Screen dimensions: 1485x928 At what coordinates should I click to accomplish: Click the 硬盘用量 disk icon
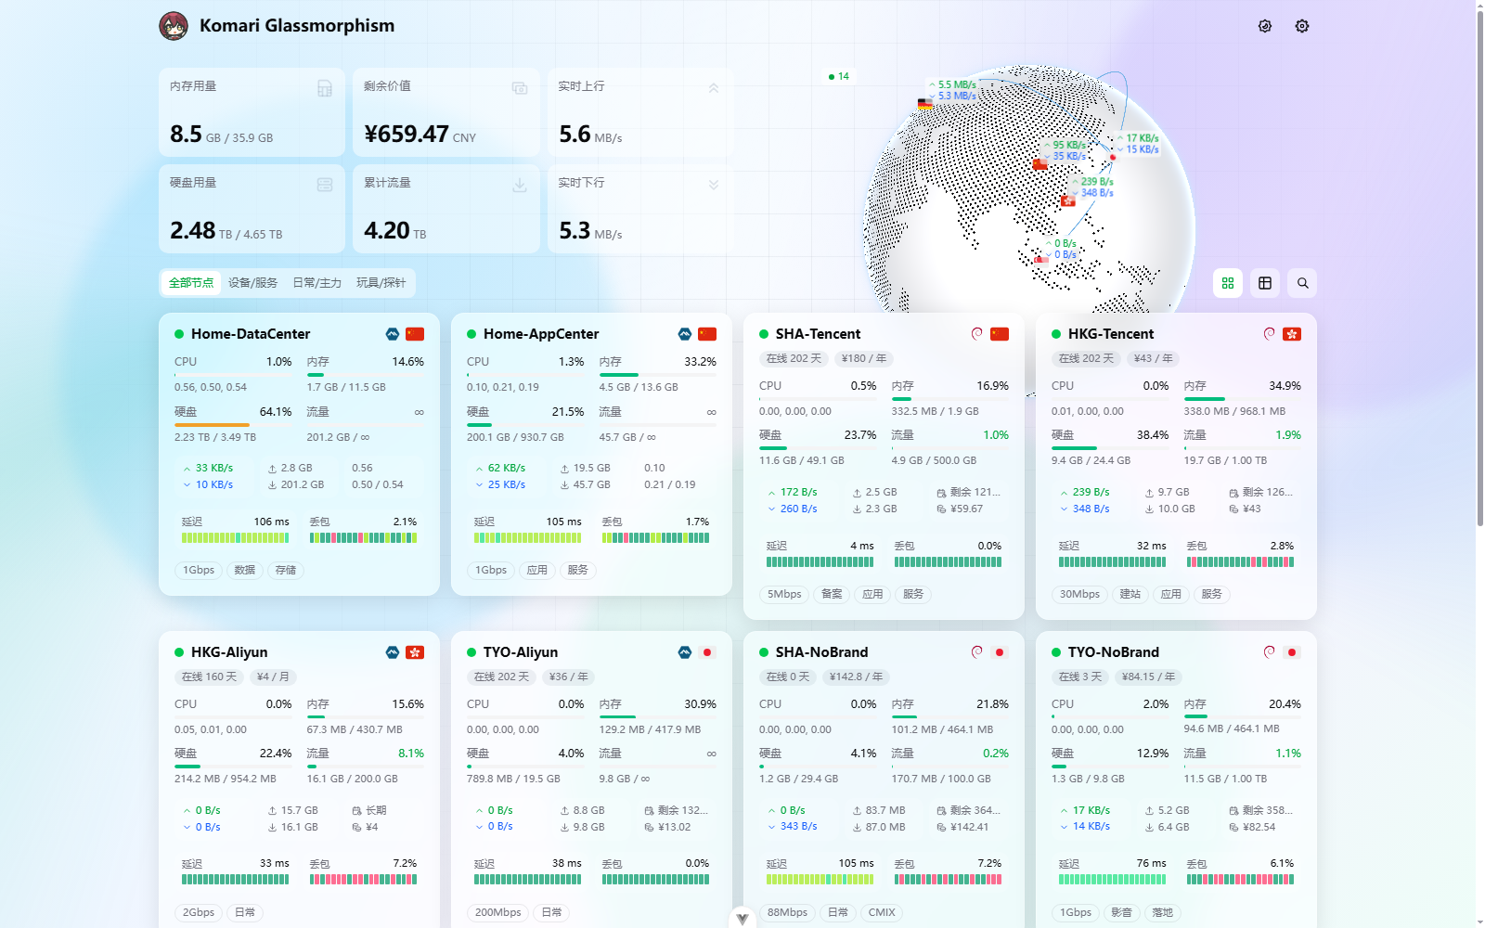[x=325, y=185]
